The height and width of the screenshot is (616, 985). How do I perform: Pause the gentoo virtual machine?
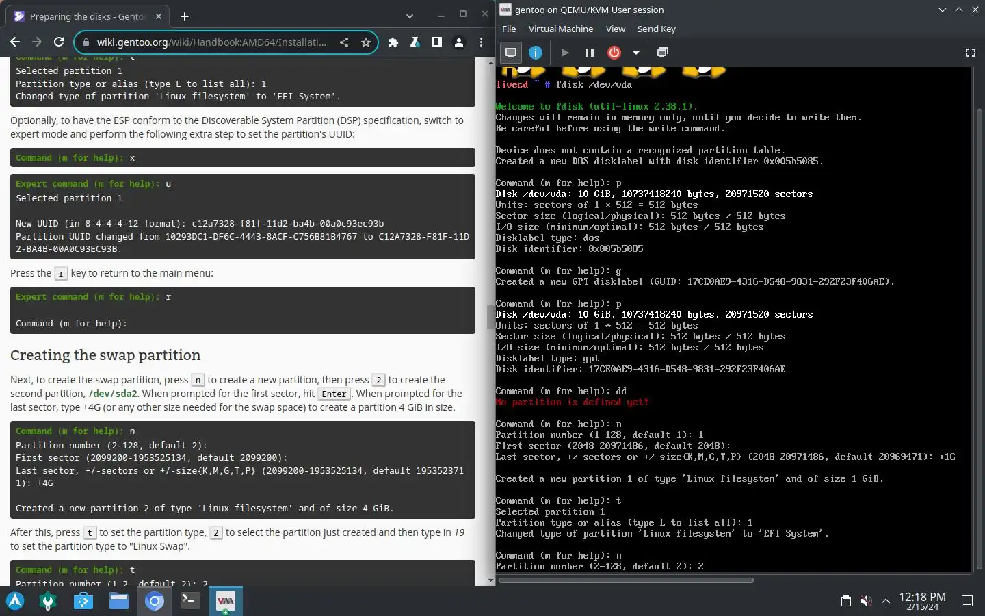589,53
